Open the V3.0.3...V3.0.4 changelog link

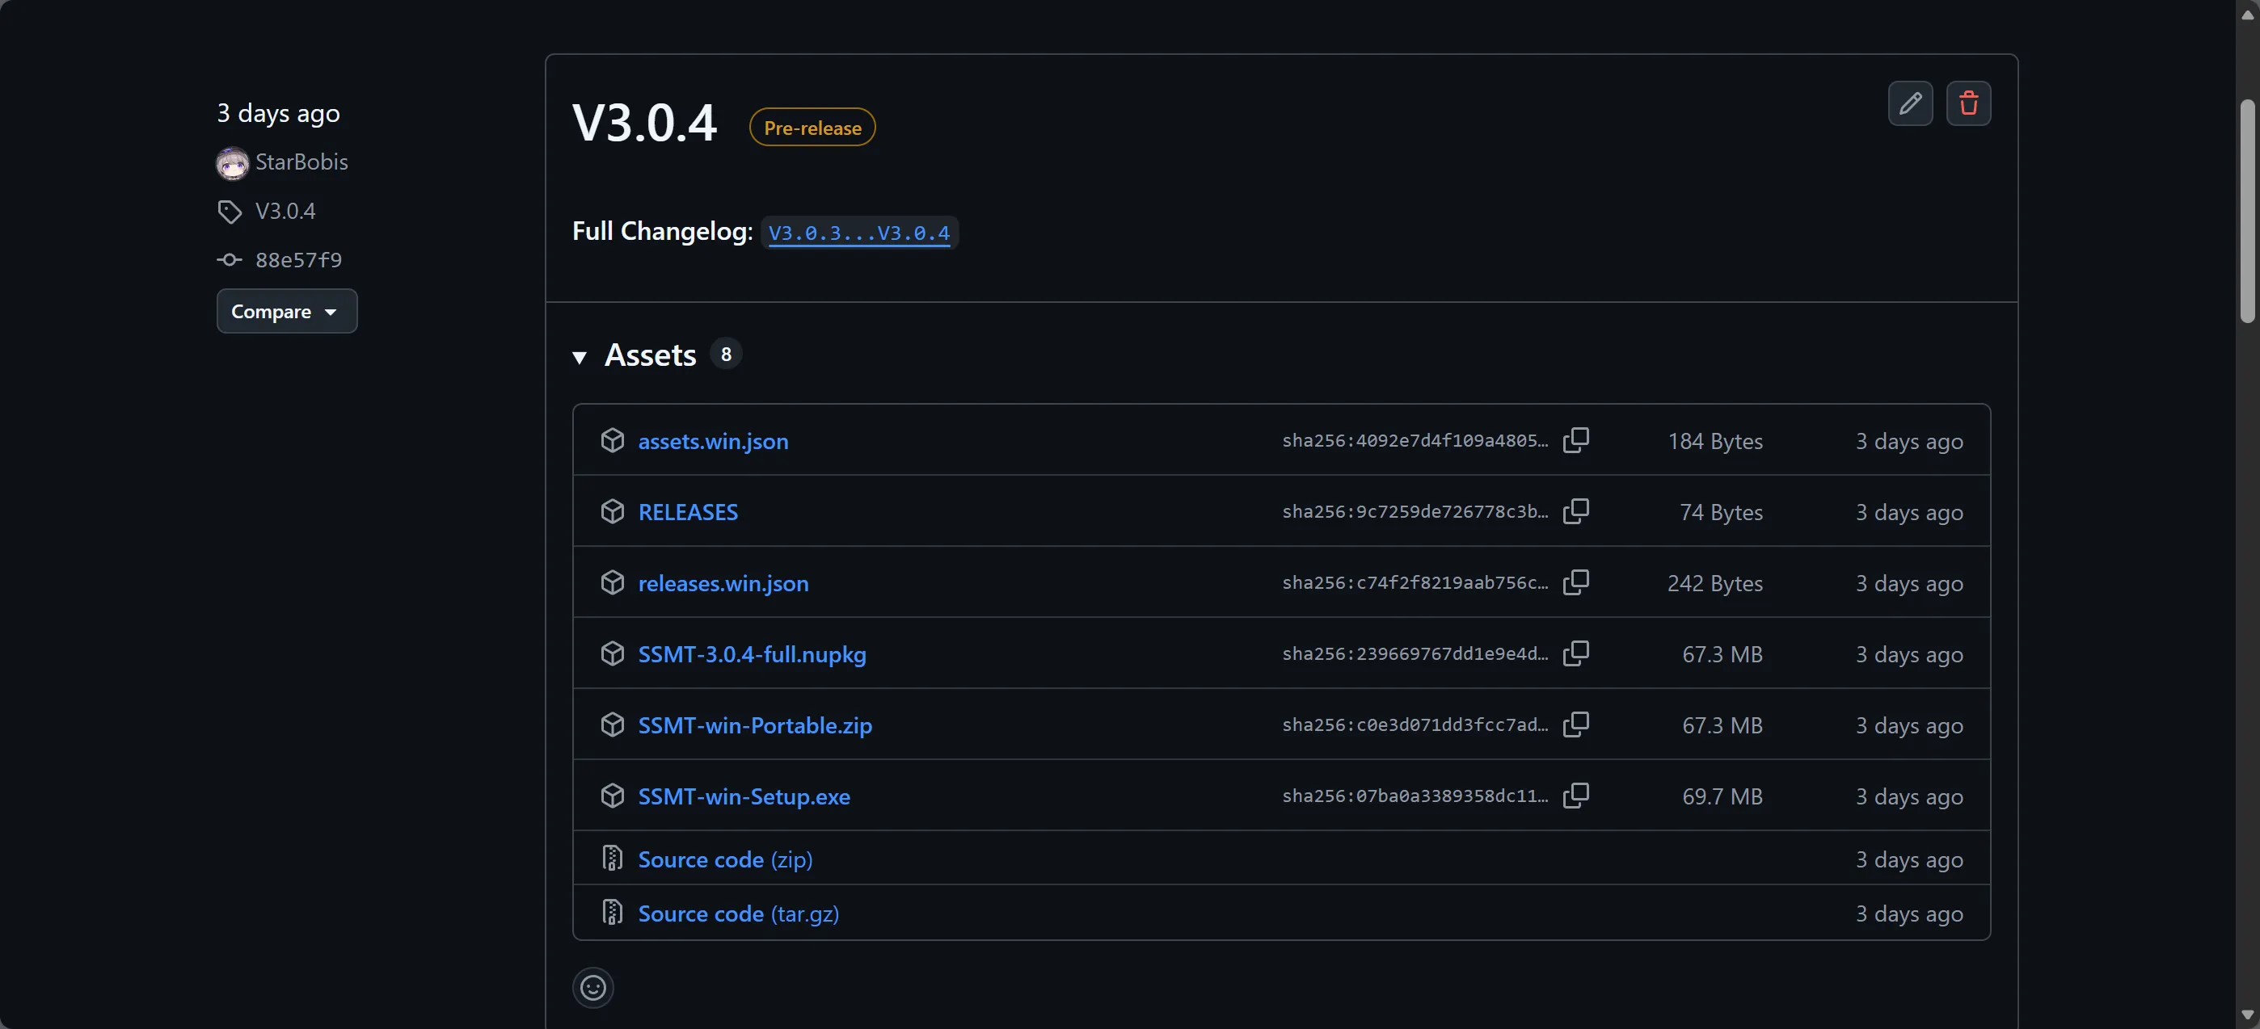858,233
